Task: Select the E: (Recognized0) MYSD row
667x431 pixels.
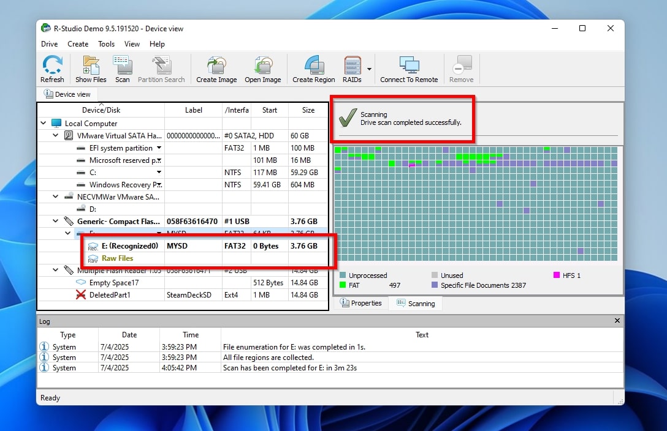Action: pos(183,246)
